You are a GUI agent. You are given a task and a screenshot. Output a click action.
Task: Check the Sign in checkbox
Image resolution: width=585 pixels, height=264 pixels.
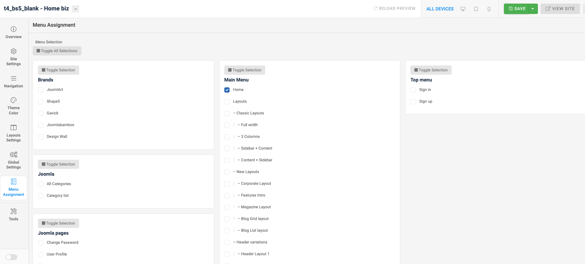pos(413,90)
